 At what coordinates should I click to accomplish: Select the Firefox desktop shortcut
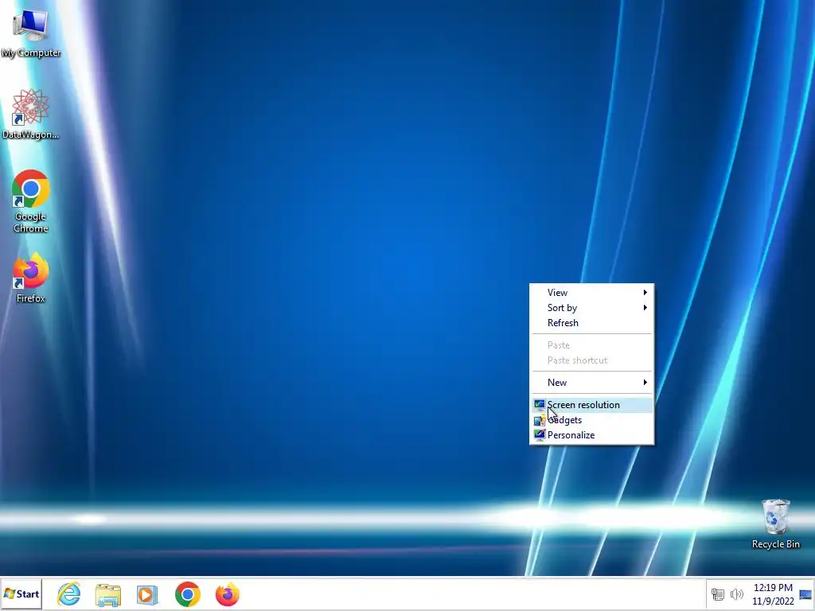pyautogui.click(x=31, y=278)
